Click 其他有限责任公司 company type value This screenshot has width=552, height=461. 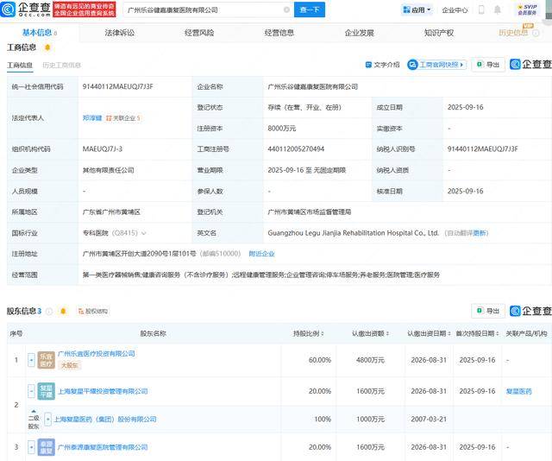tap(108, 170)
